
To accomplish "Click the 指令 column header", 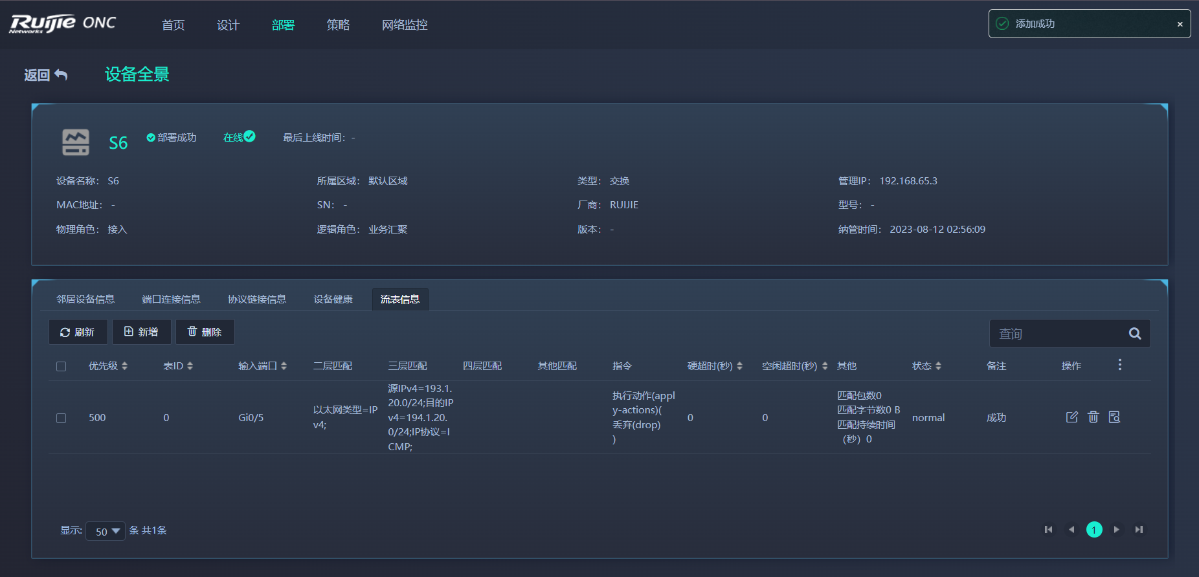I will [622, 366].
